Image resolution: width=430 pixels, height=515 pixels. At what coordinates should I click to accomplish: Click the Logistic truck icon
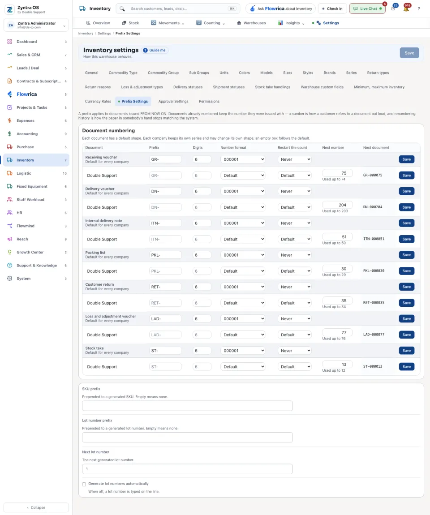click(x=9, y=173)
